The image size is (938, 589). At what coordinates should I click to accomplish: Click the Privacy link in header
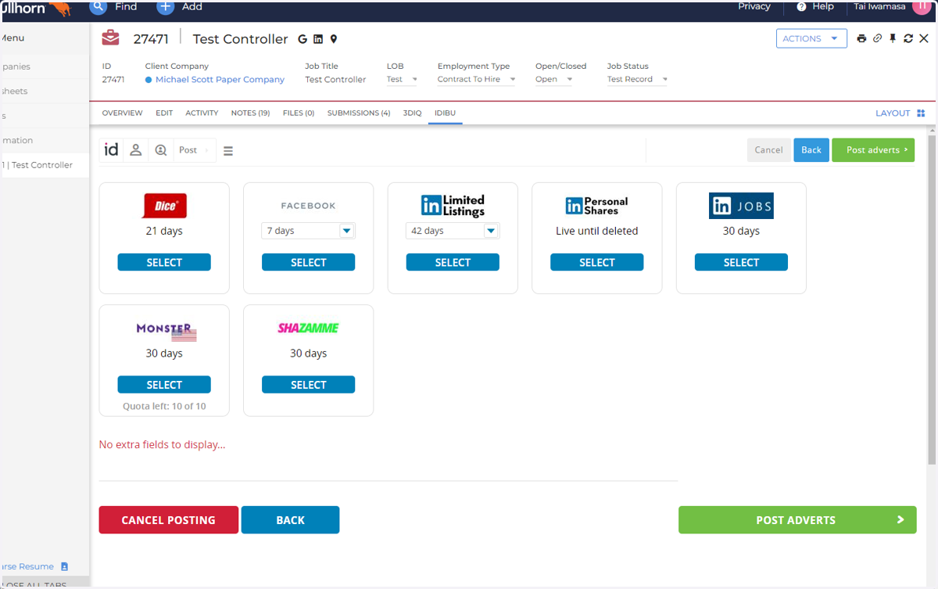pyautogui.click(x=754, y=6)
